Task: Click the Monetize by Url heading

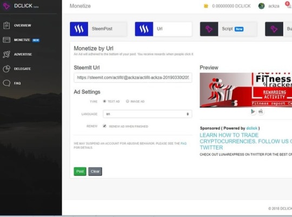Action: click(94, 49)
